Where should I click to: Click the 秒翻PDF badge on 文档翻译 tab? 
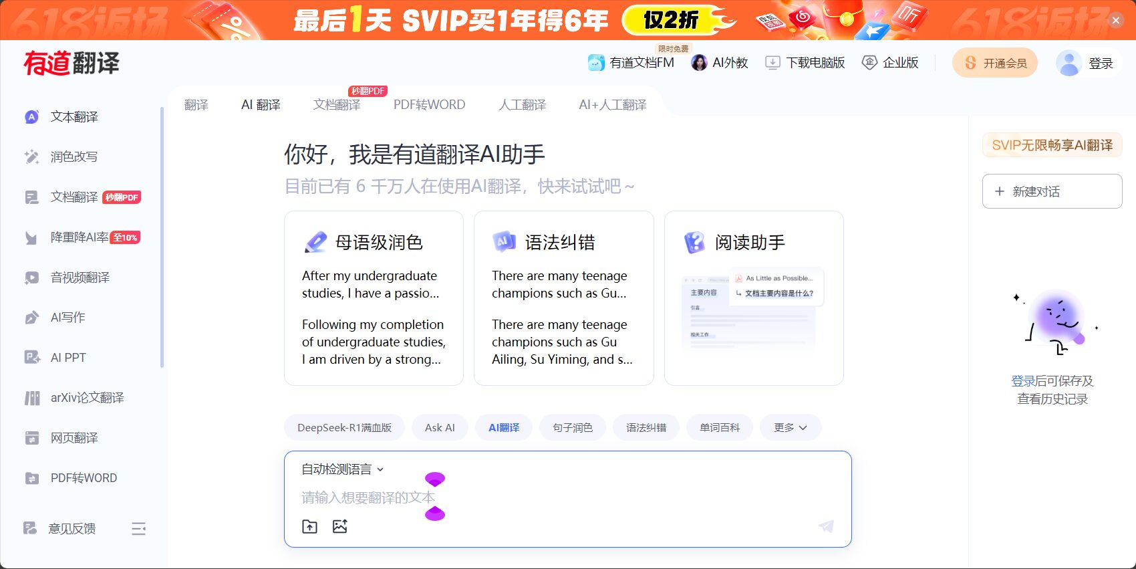[x=368, y=91]
